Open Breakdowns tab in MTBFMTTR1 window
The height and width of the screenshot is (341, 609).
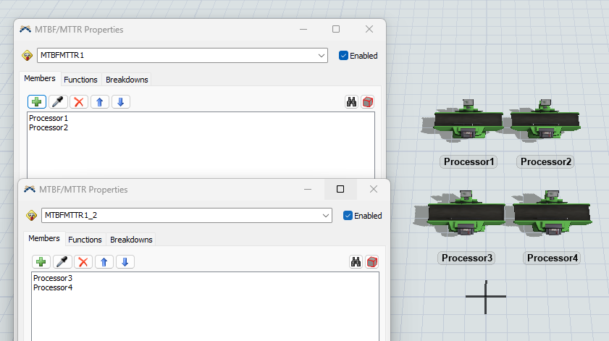point(127,80)
